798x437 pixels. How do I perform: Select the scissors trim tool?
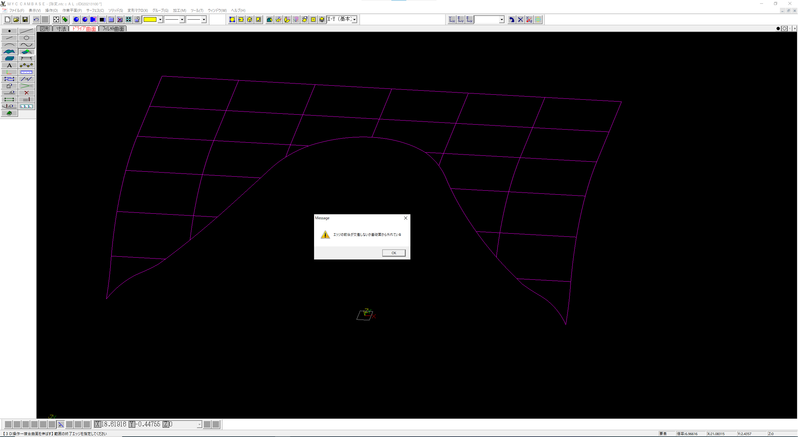[26, 86]
